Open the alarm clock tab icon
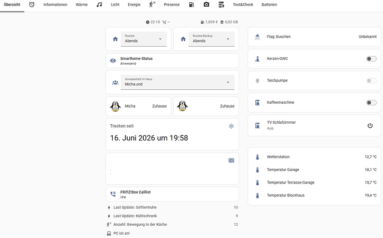Screen dimensions: 383x238 tap(32, 4)
